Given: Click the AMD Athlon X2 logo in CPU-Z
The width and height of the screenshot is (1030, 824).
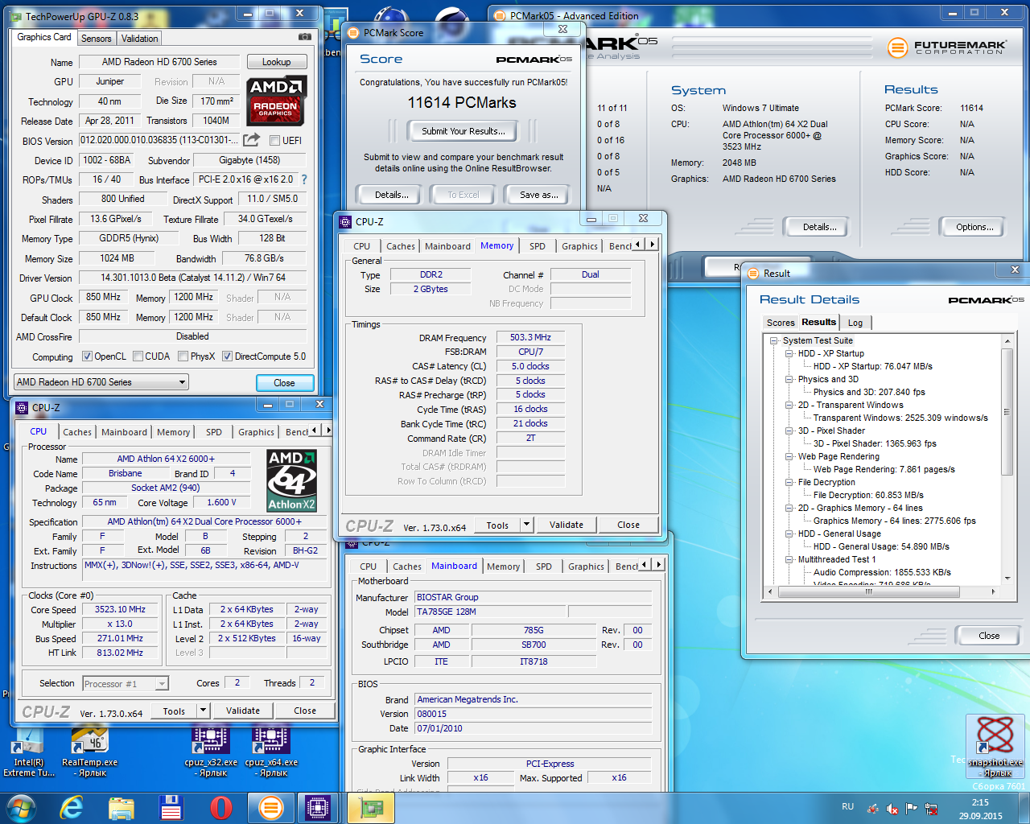Looking at the screenshot, I should (291, 480).
